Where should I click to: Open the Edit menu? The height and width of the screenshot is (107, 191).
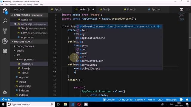click(x=6, y=4)
